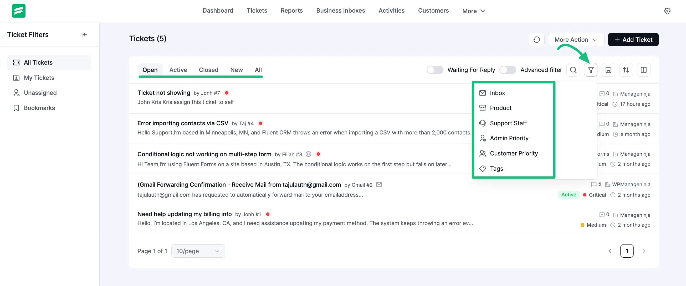
Task: Click the Fluent Support logo
Action: (x=19, y=11)
